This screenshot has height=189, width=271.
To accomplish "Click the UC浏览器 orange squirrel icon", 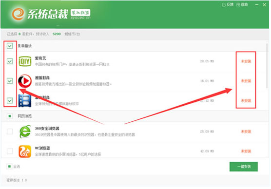I will click(x=25, y=151).
